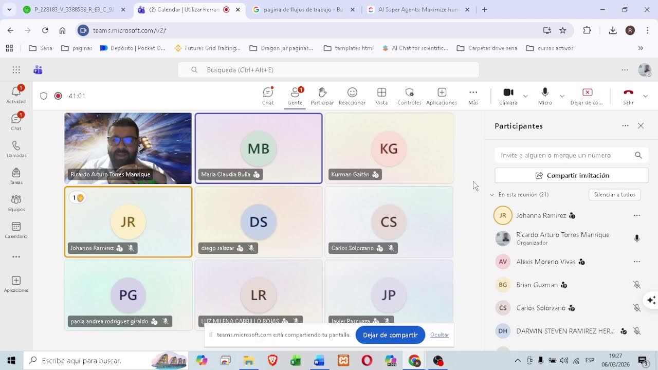Viewport: 658px width, 370px height.
Task: Expand the Salir dropdown arrow
Action: tap(646, 96)
